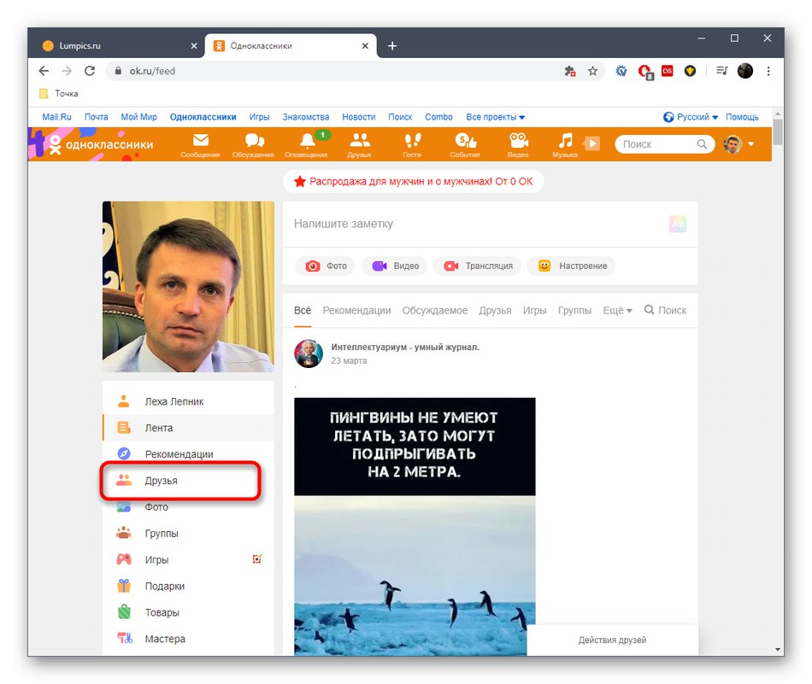Click the blue gear extension icon
The width and height of the screenshot is (812, 684).
click(621, 71)
